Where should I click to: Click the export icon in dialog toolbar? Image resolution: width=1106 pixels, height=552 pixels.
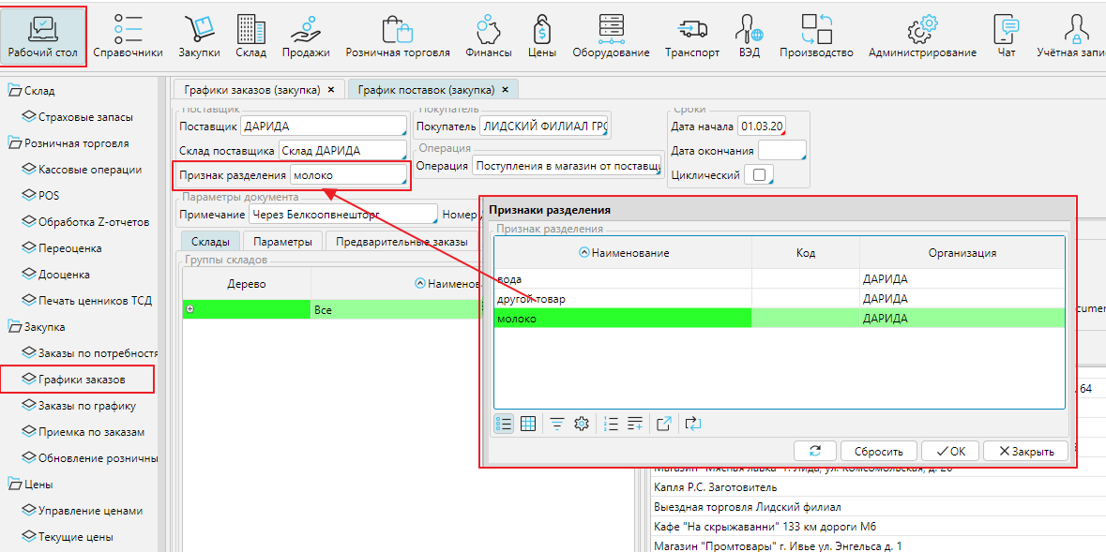[663, 424]
